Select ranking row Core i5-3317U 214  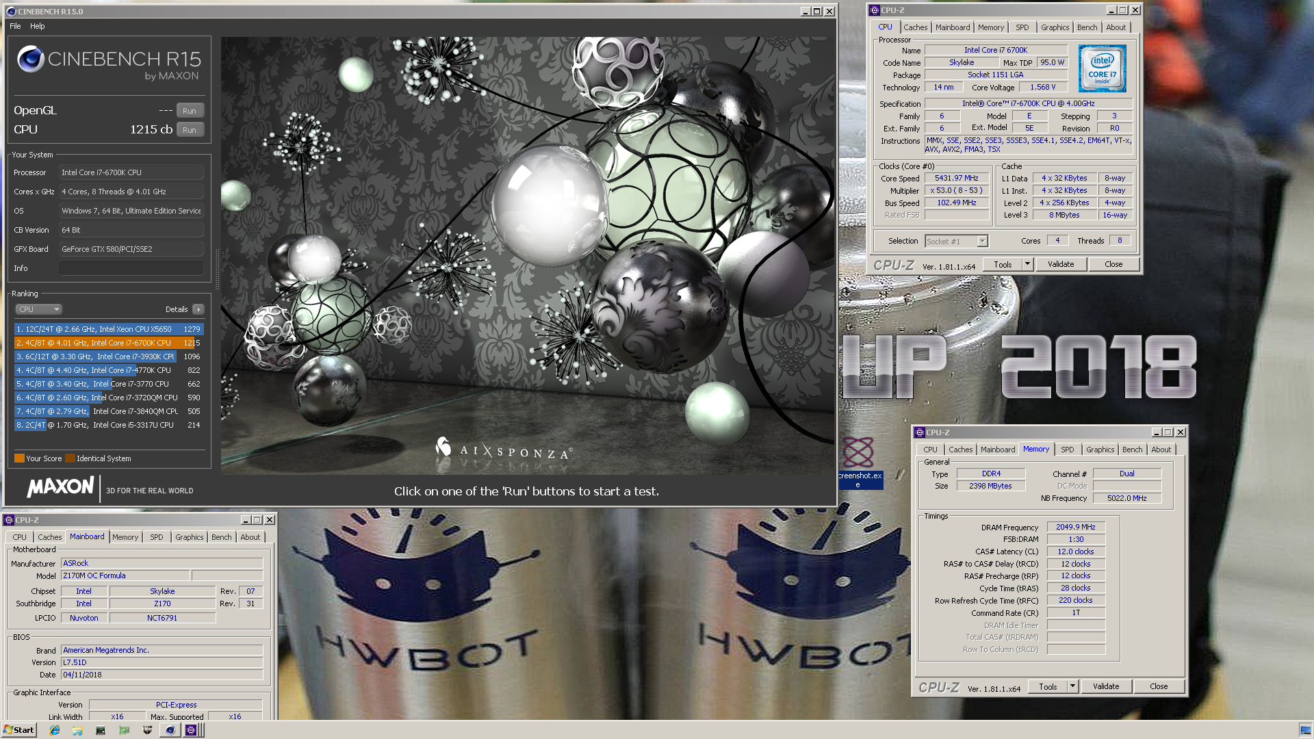(x=109, y=425)
